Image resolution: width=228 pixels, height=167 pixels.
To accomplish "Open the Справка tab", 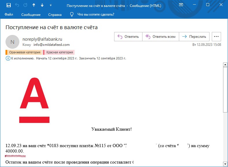I will click(x=55, y=15).
